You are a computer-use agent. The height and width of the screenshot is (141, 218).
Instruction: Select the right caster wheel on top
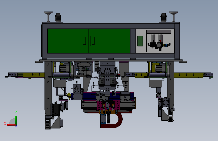pos(163,18)
